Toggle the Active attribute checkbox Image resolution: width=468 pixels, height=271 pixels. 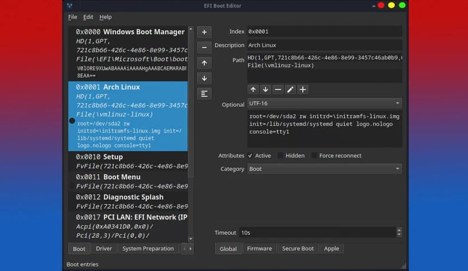pyautogui.click(x=250, y=156)
